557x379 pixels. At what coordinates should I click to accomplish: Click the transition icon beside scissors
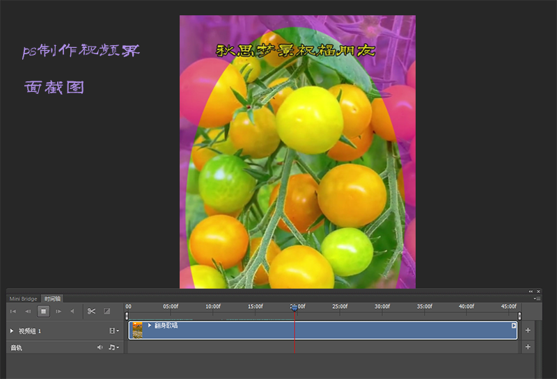coord(107,312)
